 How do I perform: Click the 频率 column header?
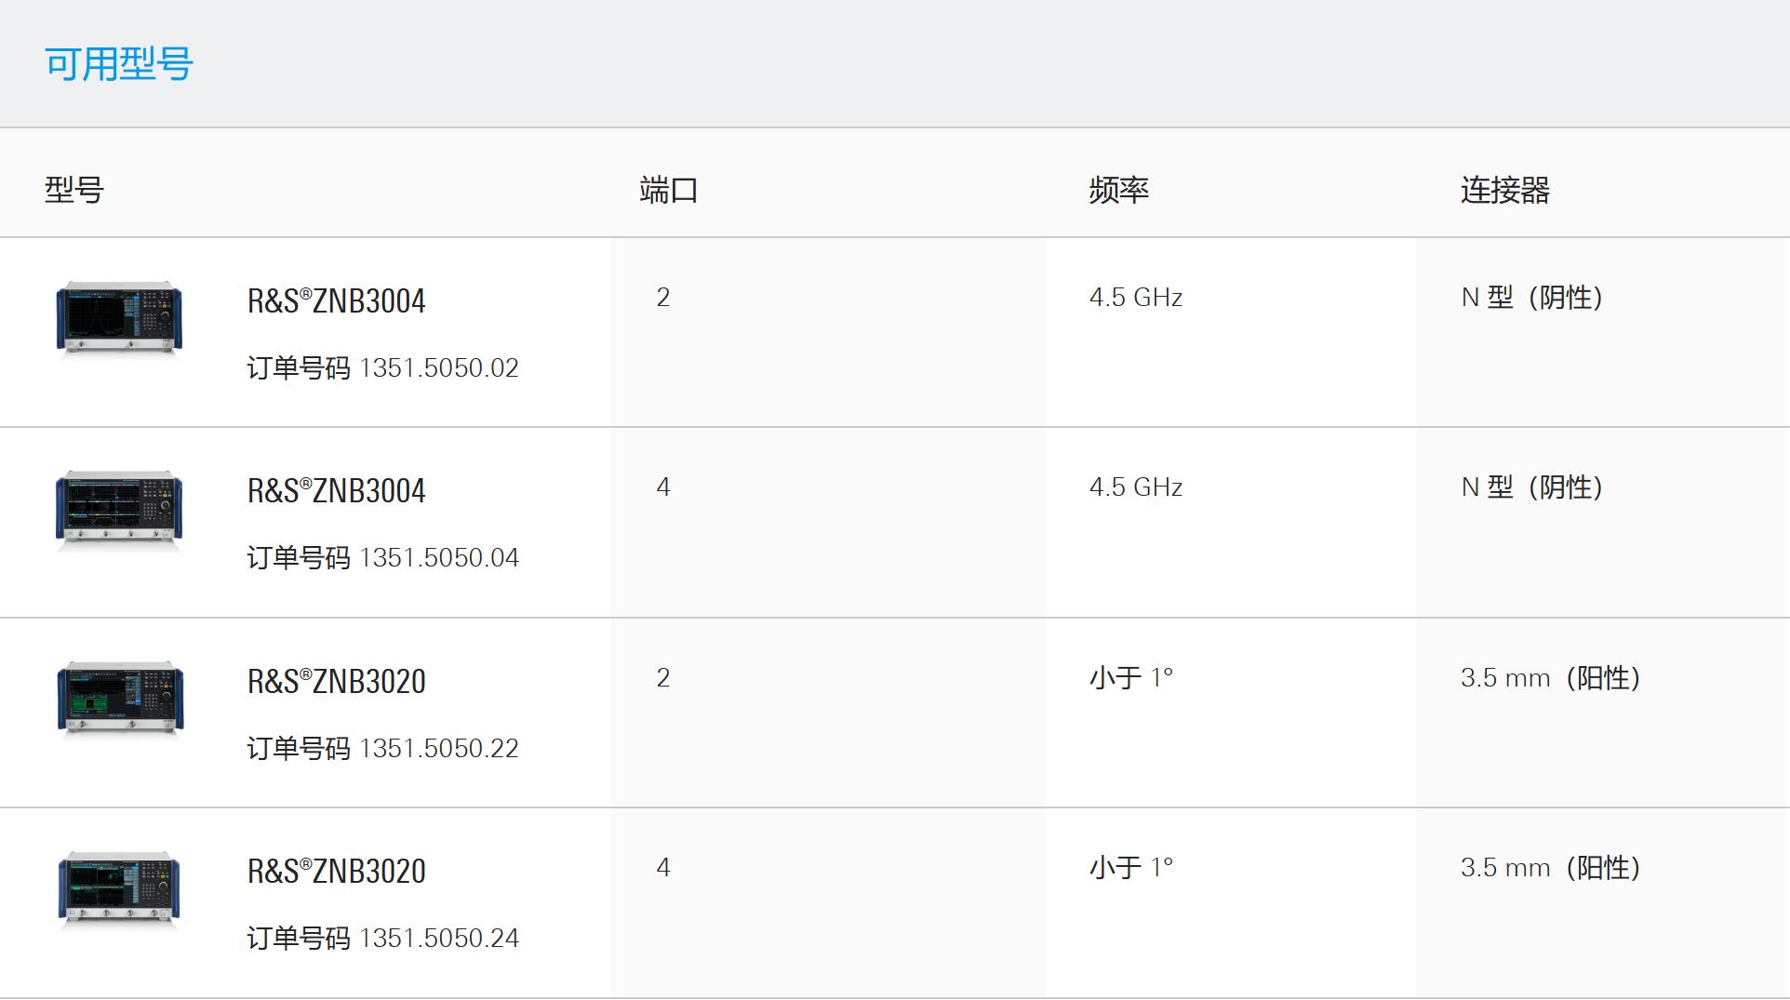[x=1119, y=190]
